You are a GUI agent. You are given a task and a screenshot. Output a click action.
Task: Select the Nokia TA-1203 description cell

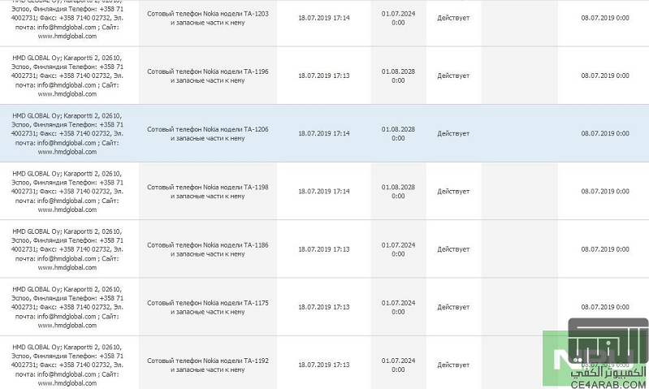(208, 18)
